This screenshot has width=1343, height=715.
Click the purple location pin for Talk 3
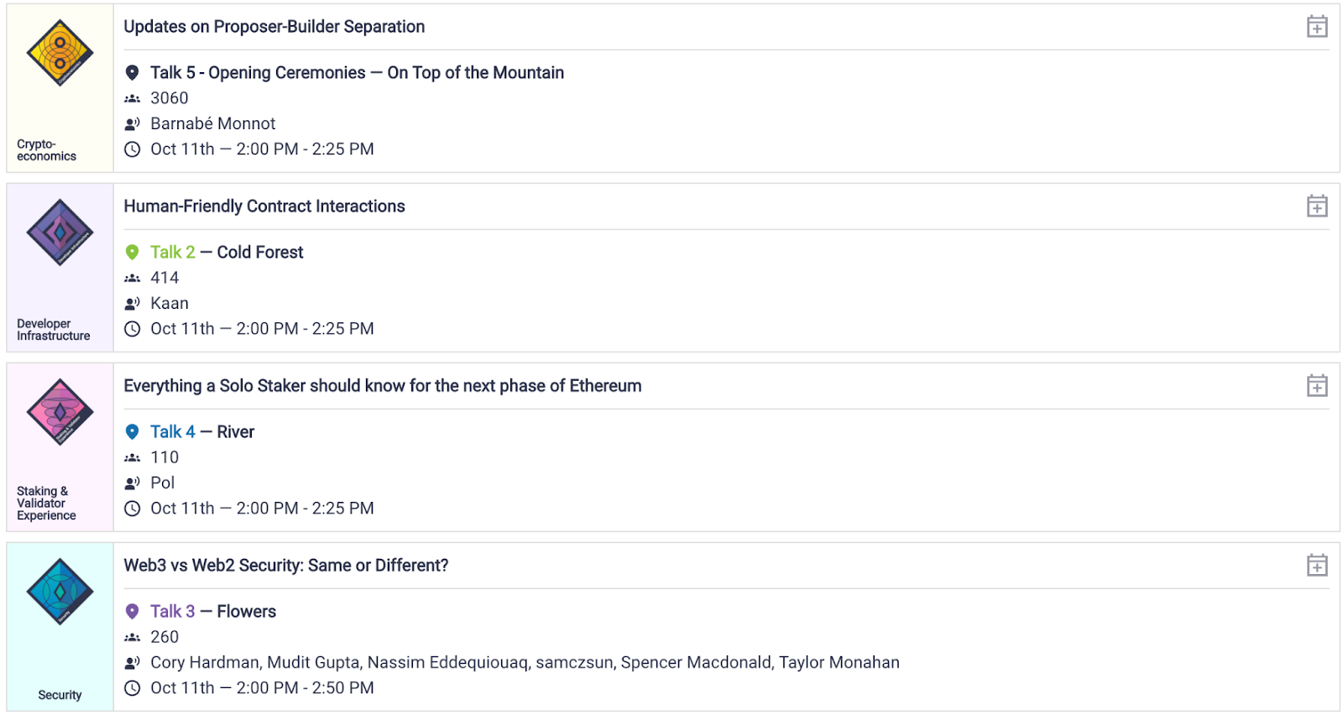(132, 611)
